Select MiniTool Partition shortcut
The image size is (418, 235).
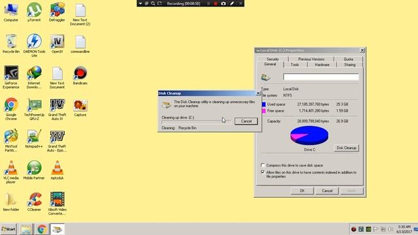(x=11, y=140)
